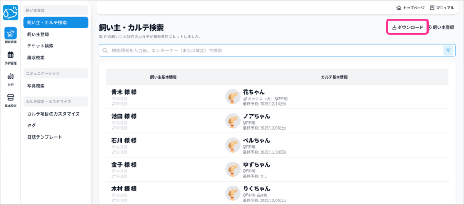This screenshot has height=205, width=464.
Task: Click 飼い主登録 button at top right
Action: point(441,28)
